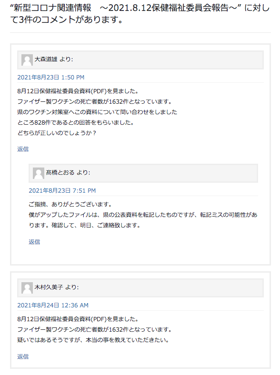Click the line 本当の事を教えていただきたい
This screenshot has width=280, height=375.
(93, 340)
